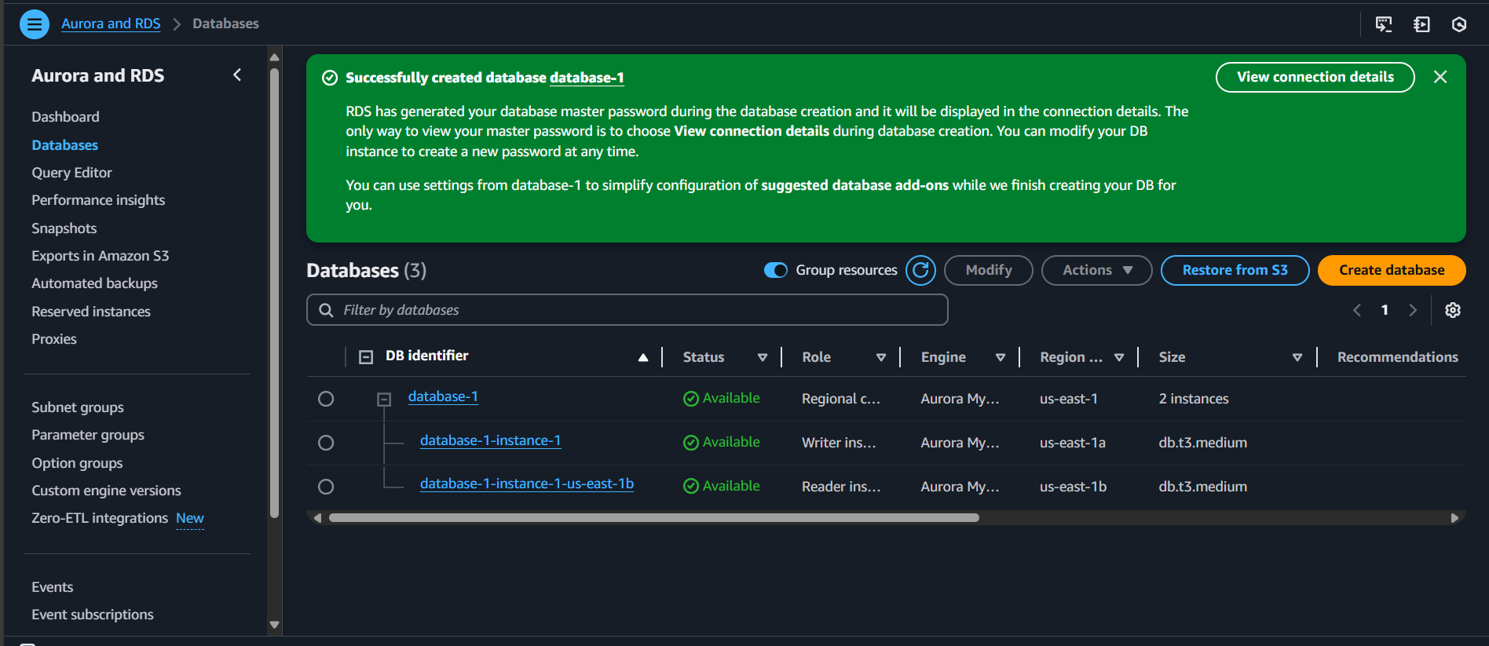Select the database-1-instance-1 radio button
Screen dimensions: 1489x646
pyautogui.click(x=326, y=443)
